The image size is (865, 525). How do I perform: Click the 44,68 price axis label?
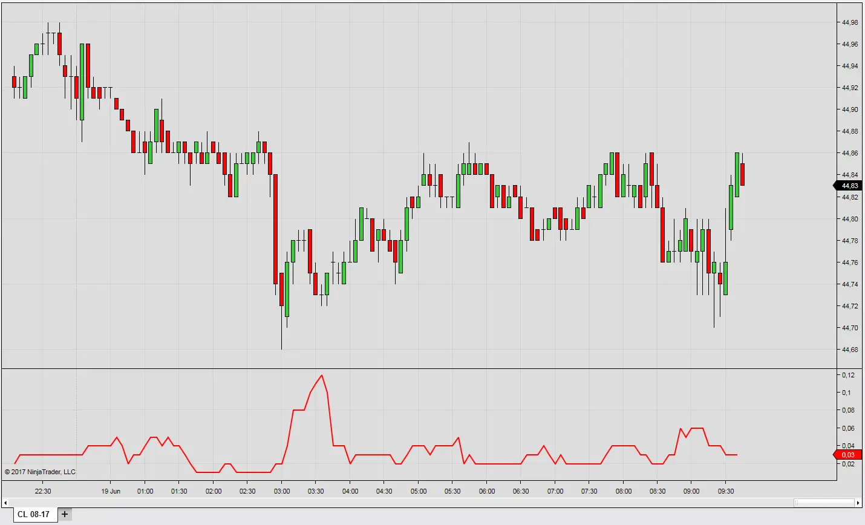(x=850, y=350)
